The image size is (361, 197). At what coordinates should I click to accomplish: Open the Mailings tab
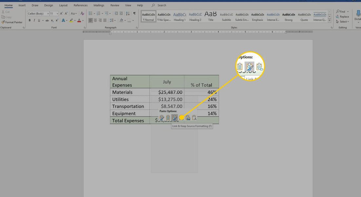tap(99, 5)
